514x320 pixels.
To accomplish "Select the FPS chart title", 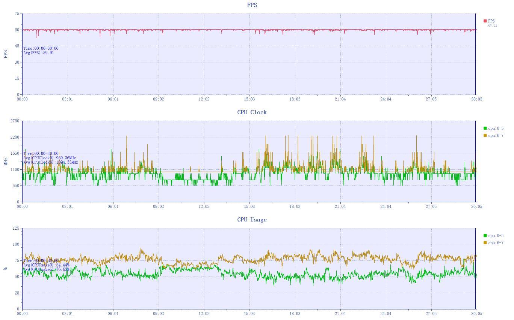I will [x=252, y=5].
